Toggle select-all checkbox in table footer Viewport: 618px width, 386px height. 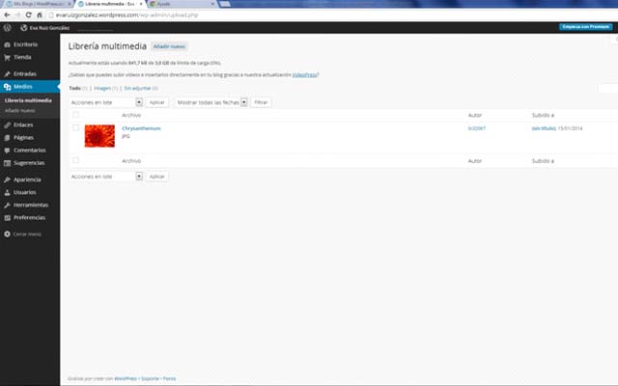point(76,160)
